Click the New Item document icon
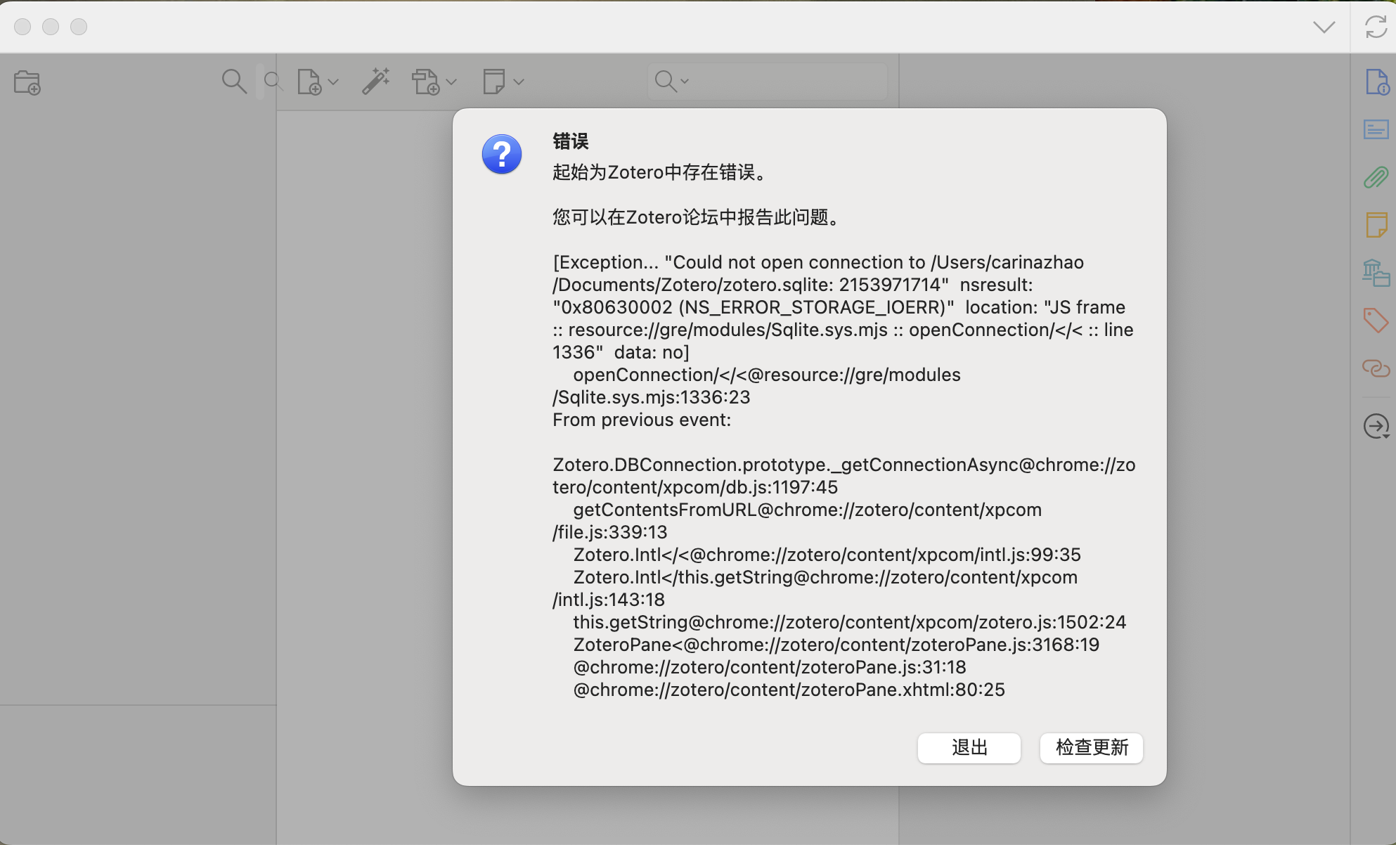 [309, 82]
